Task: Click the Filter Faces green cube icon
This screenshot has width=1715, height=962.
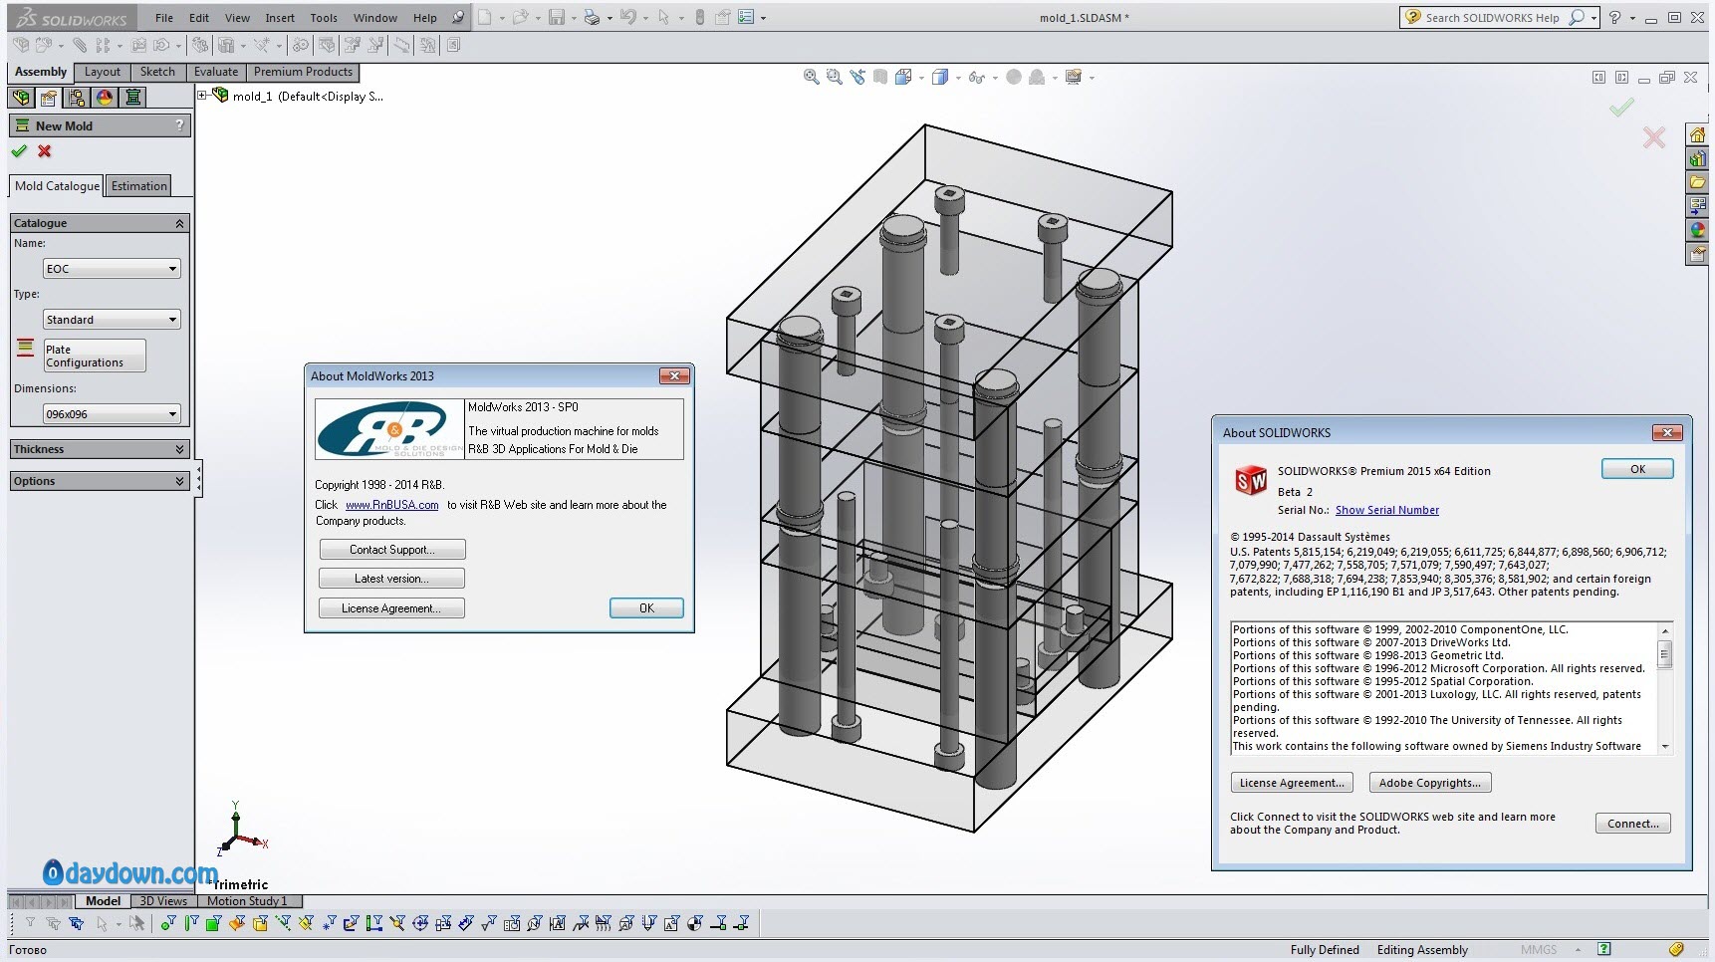Action: [x=213, y=923]
